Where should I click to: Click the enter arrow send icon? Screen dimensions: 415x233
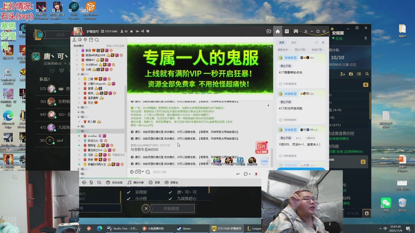click(238, 174)
